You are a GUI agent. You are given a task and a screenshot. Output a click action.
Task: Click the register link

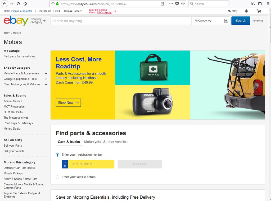[28, 11]
